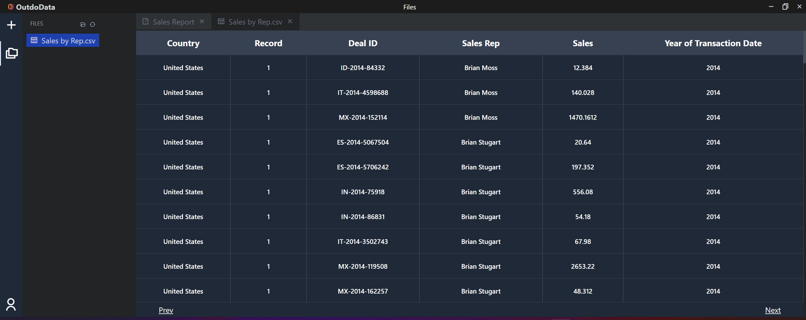
Task: Click the refresh files icon
Action: click(93, 25)
